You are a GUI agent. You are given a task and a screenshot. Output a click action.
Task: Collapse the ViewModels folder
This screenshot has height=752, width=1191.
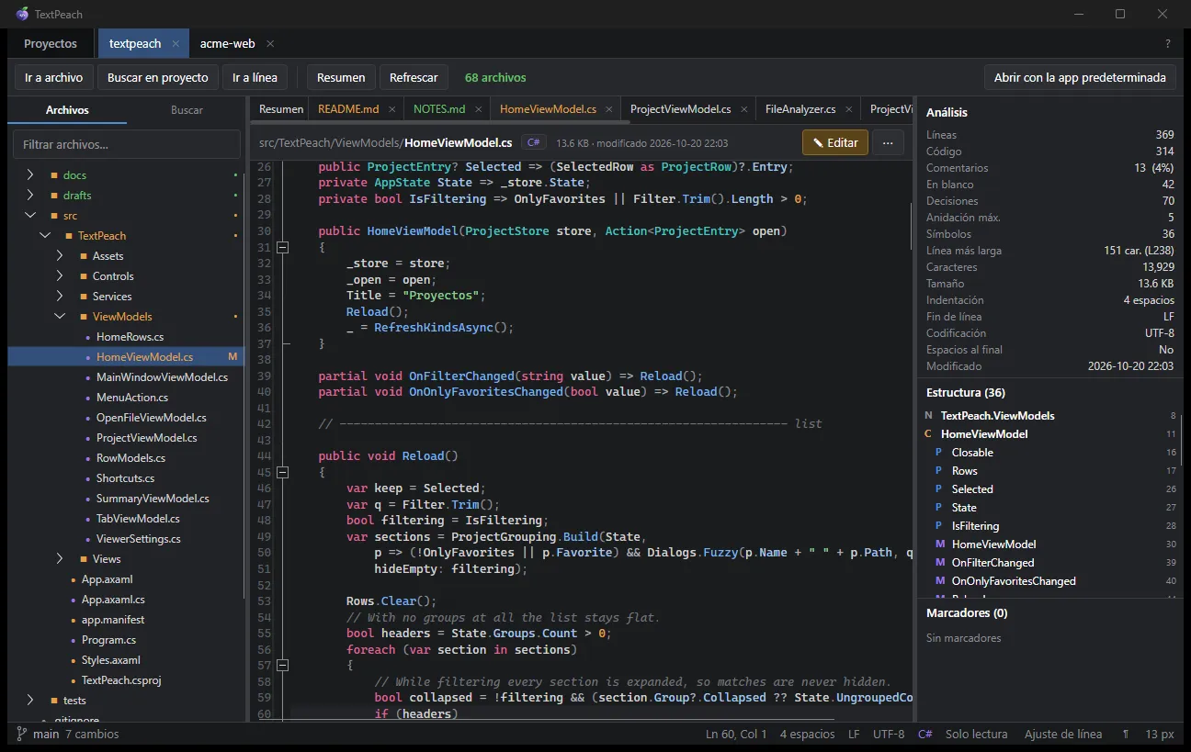(x=60, y=317)
